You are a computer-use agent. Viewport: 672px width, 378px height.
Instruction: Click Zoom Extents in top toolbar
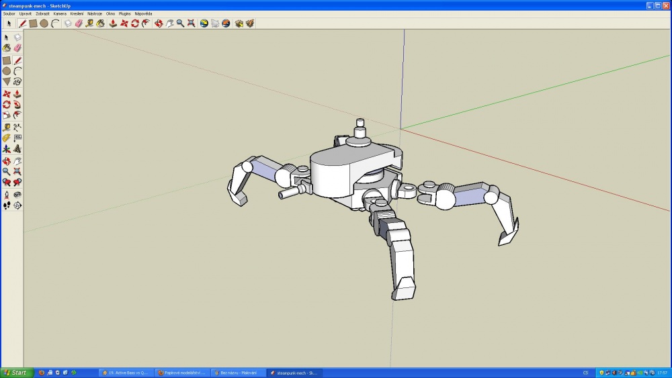coord(191,23)
